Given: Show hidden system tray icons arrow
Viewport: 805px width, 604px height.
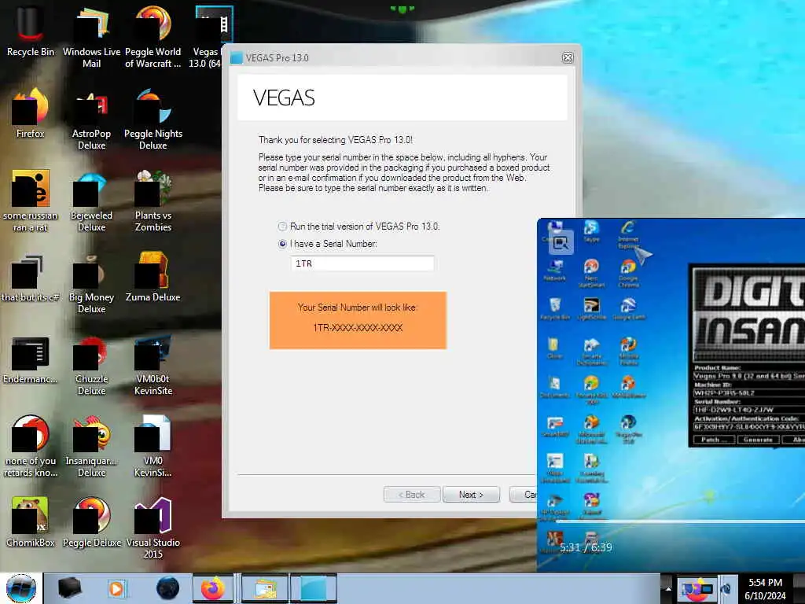Looking at the screenshot, I should coord(668,588).
